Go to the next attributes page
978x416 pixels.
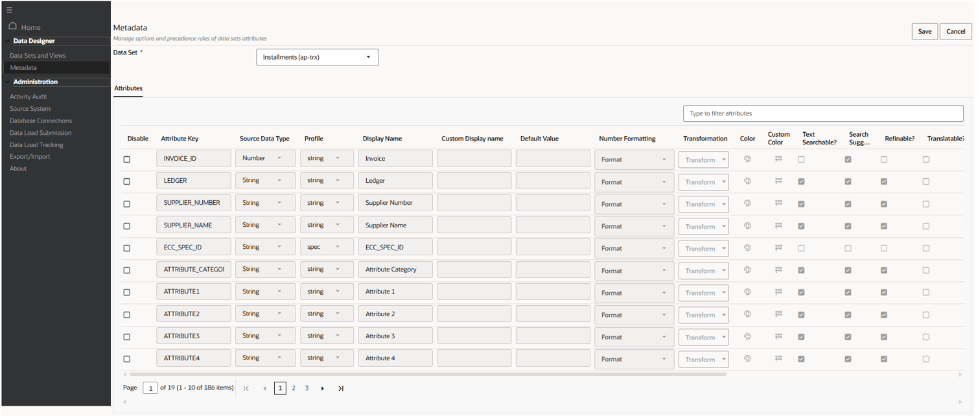tap(322, 387)
